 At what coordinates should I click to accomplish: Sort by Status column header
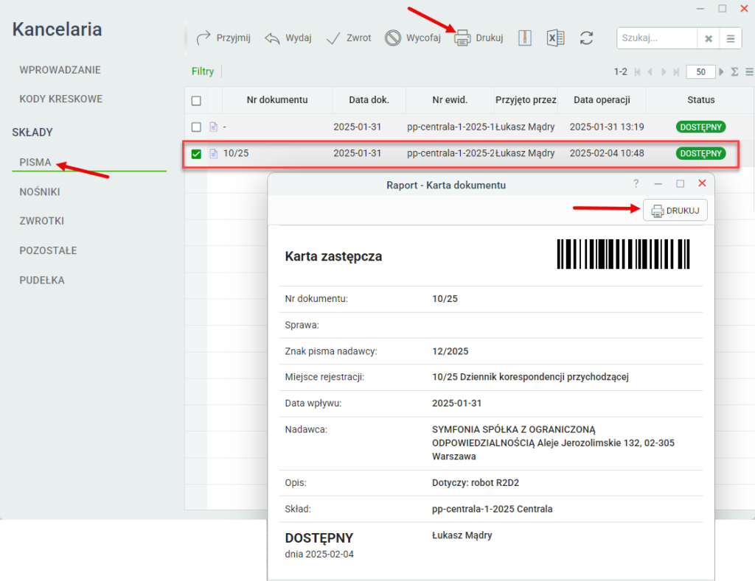click(700, 100)
